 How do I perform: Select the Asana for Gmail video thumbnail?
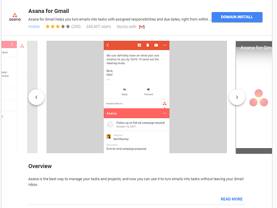click(254, 97)
